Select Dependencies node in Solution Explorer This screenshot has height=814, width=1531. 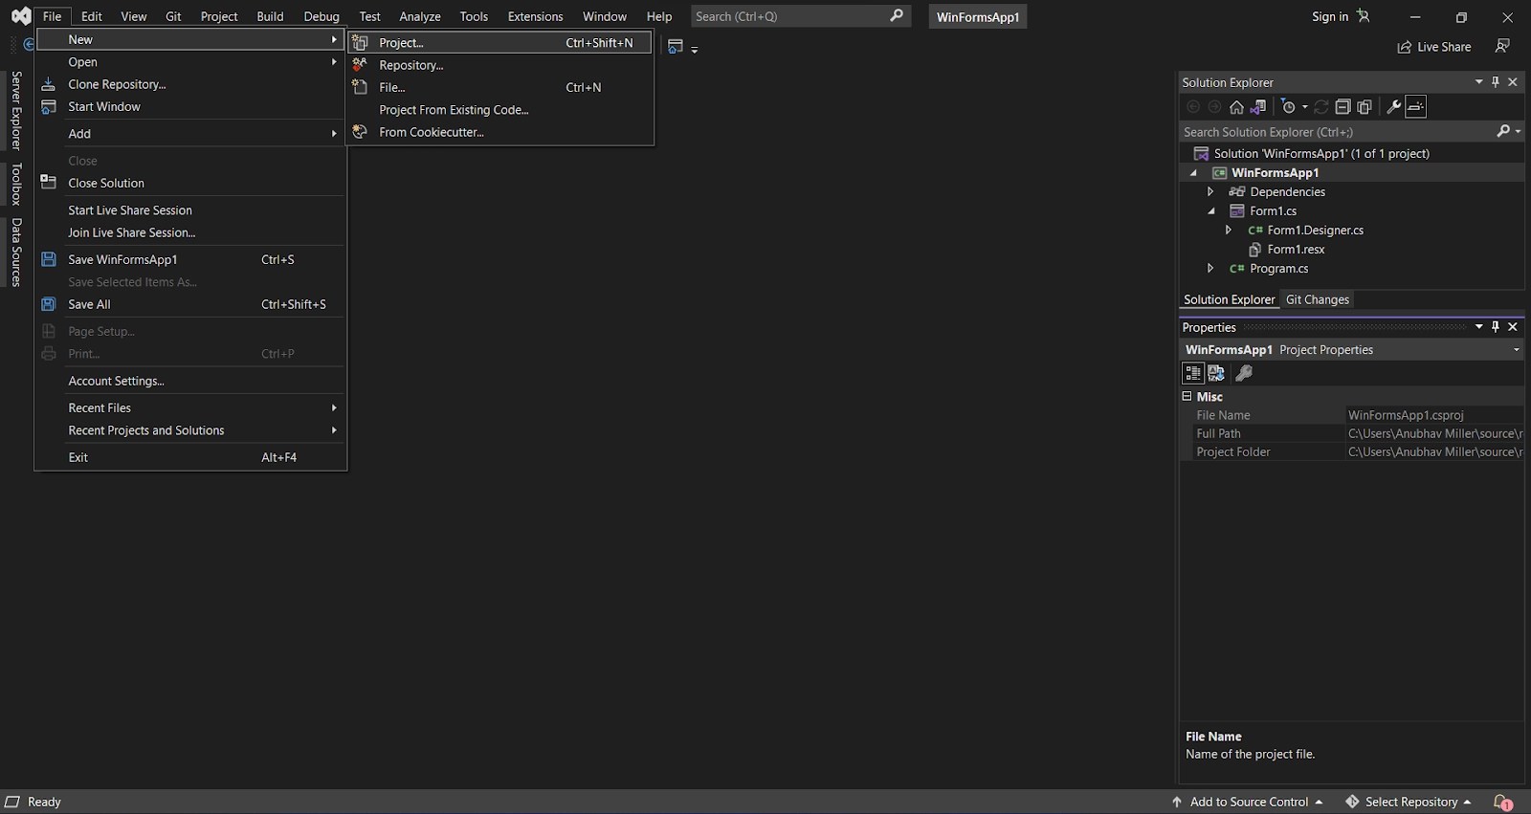pos(1287,191)
